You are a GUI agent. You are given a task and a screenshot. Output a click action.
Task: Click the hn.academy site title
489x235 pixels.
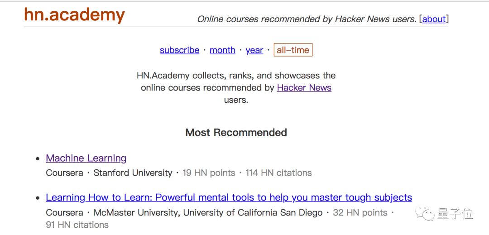coord(74,14)
